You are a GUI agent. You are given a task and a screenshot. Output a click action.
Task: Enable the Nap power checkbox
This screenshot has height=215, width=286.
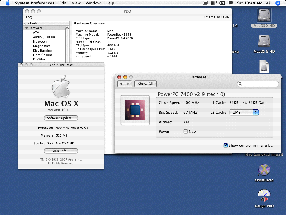coord(186,131)
